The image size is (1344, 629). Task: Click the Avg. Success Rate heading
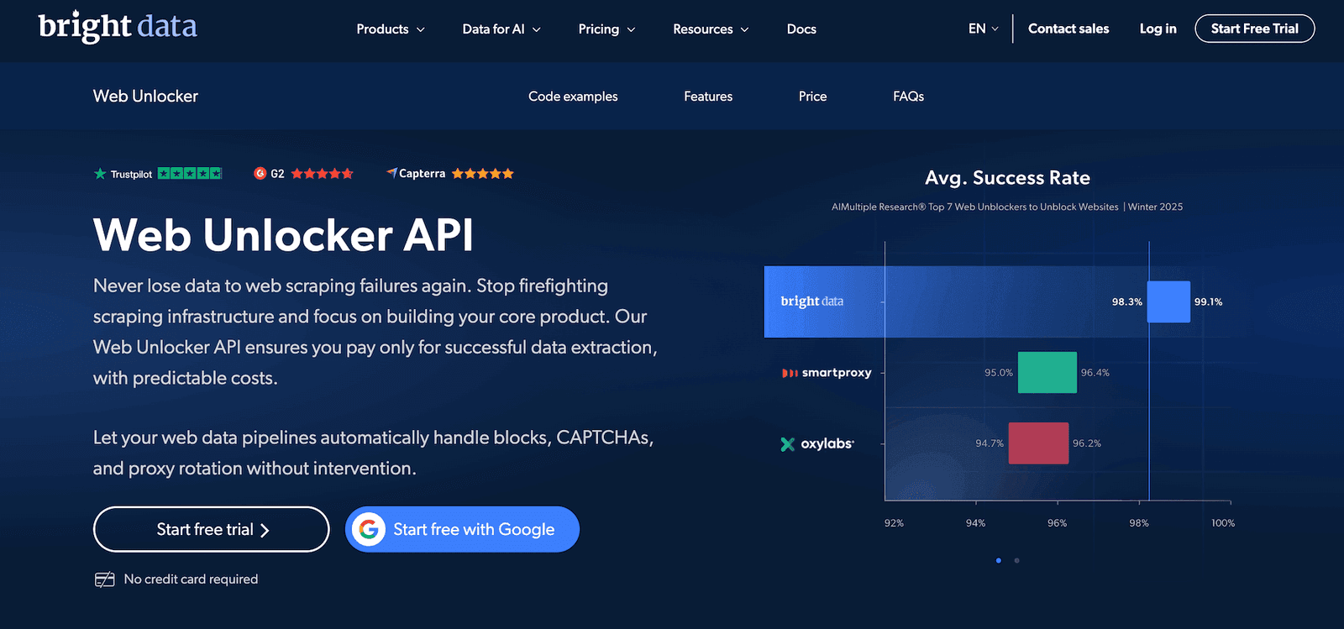click(1007, 178)
